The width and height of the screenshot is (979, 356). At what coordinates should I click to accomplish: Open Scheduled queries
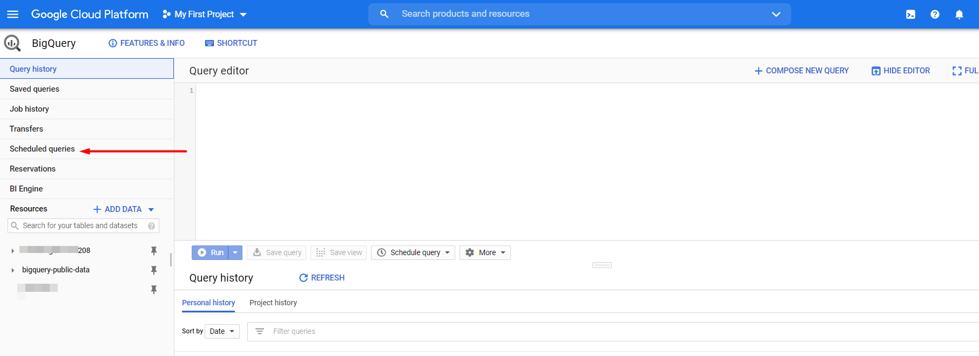pyautogui.click(x=87, y=149)
